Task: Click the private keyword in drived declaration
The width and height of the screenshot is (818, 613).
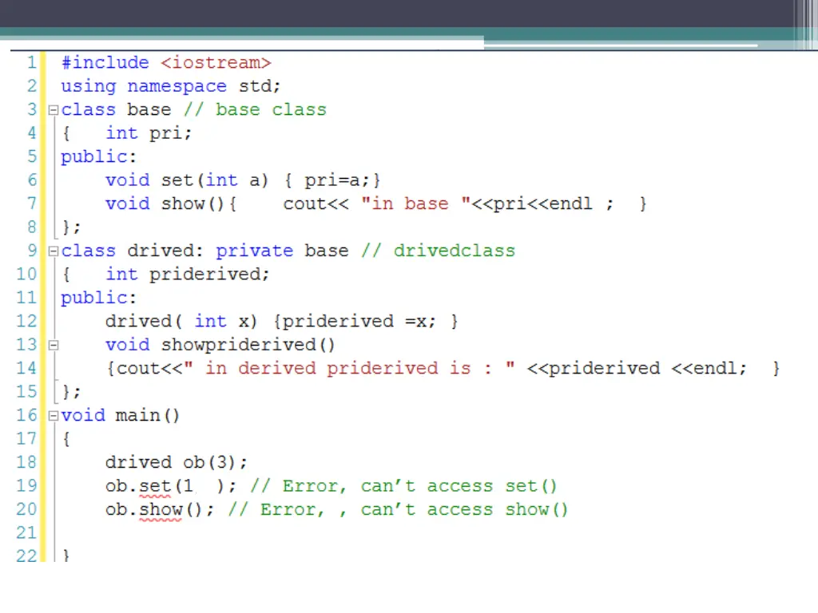Action: click(x=254, y=251)
